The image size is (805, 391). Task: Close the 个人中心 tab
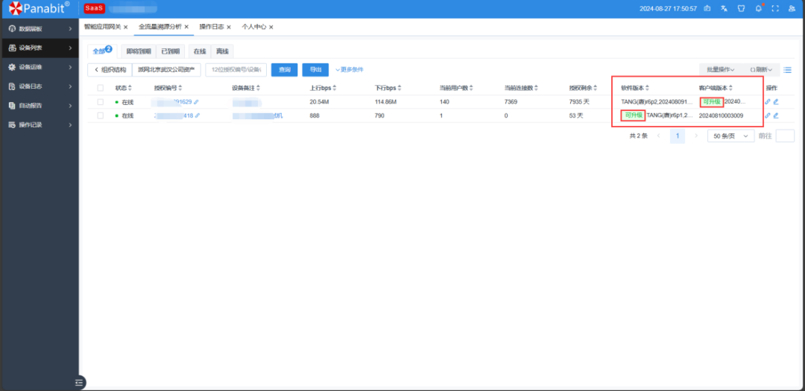pos(271,28)
